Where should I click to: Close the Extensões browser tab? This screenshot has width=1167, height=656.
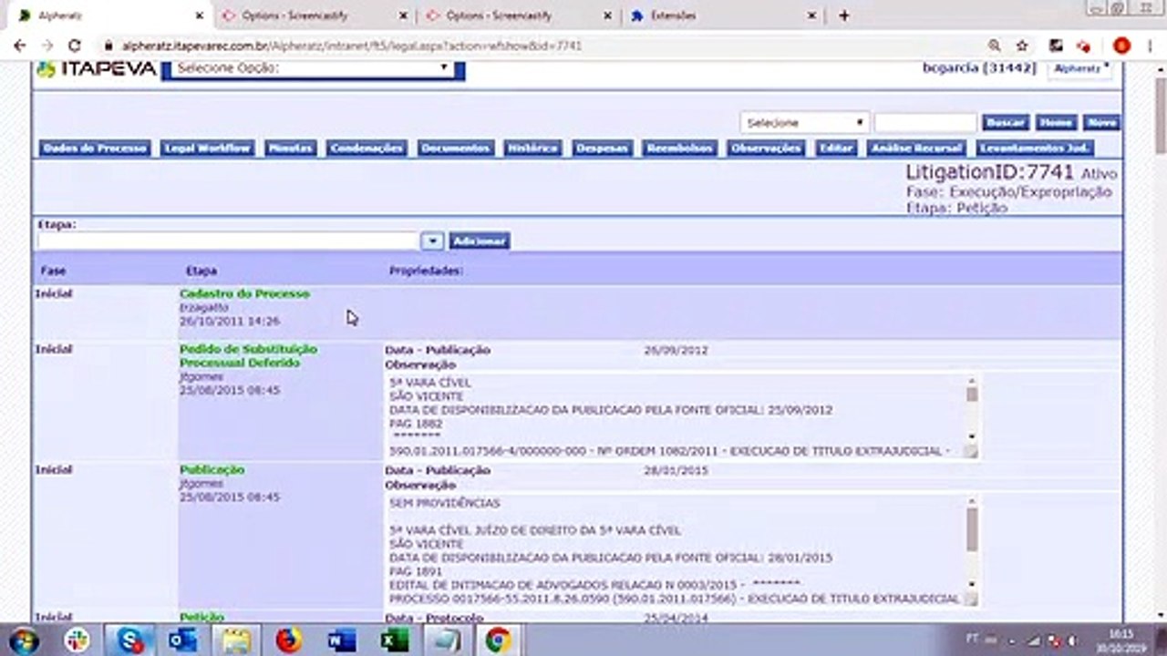pyautogui.click(x=812, y=16)
